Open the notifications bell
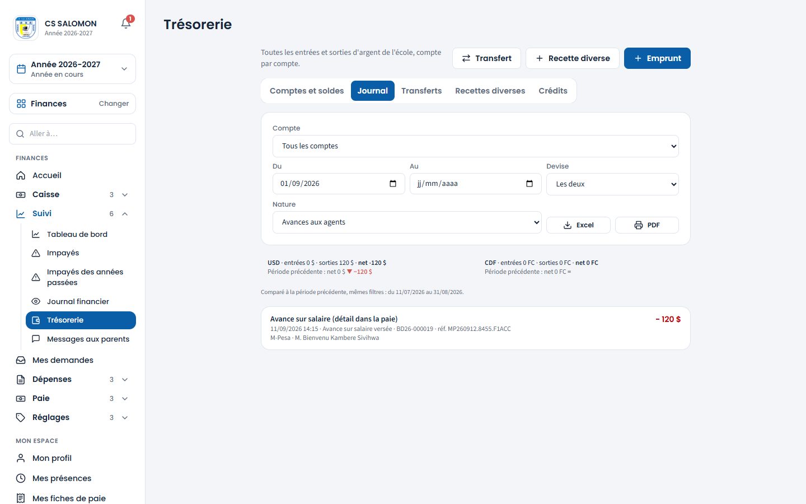 coord(126,23)
